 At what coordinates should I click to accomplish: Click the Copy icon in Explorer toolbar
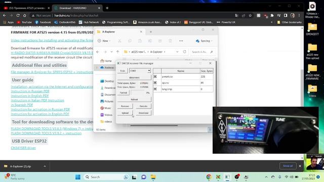(130, 41)
